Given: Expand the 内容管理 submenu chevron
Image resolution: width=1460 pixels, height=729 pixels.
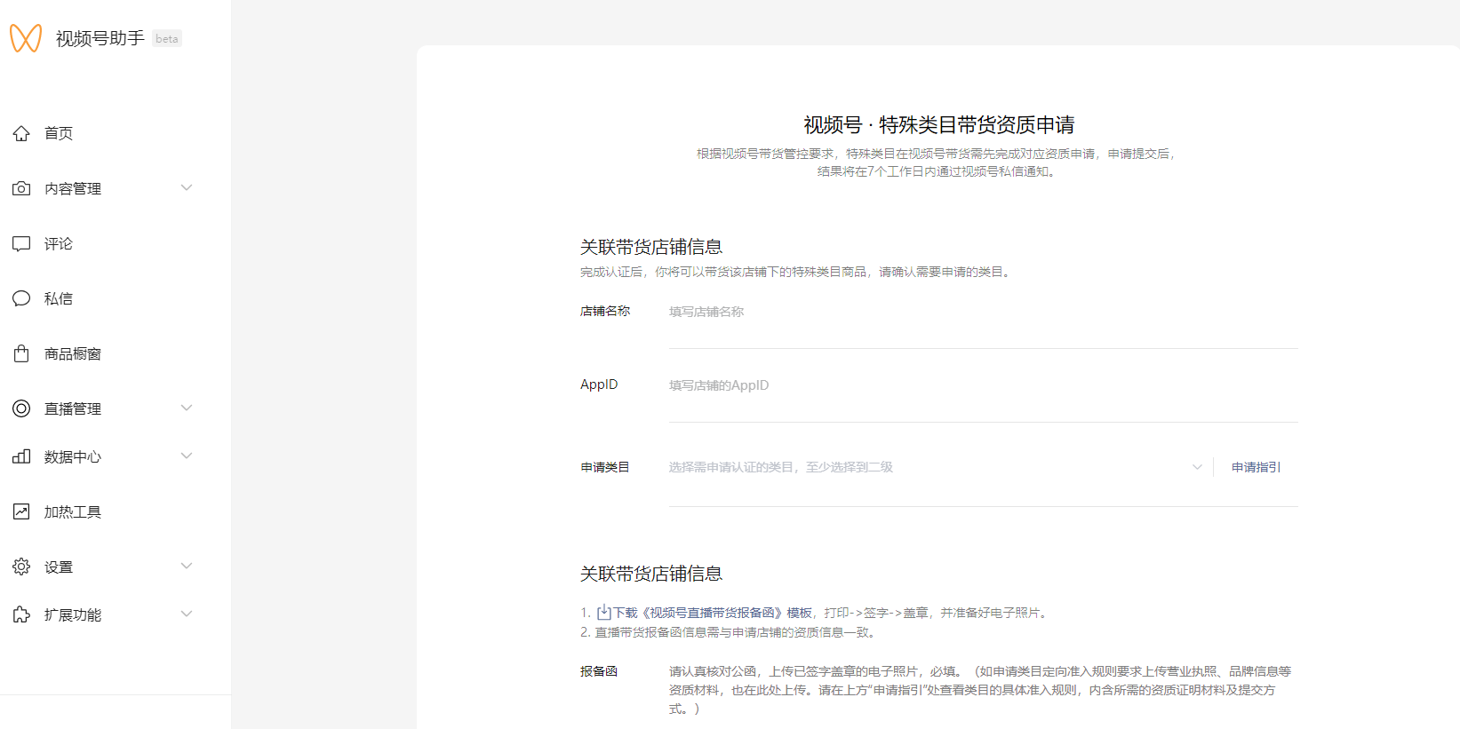Looking at the screenshot, I should click(x=187, y=187).
